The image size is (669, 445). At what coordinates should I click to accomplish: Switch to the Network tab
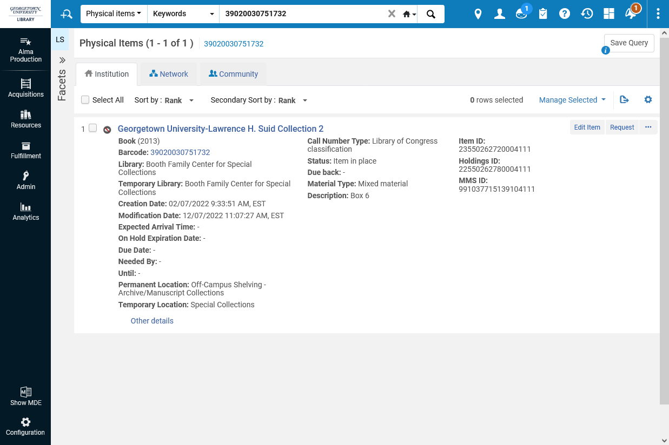(169, 74)
